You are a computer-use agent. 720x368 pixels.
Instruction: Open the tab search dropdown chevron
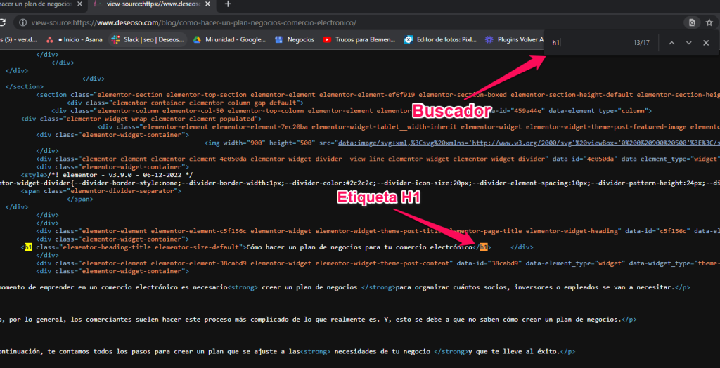click(712, 5)
